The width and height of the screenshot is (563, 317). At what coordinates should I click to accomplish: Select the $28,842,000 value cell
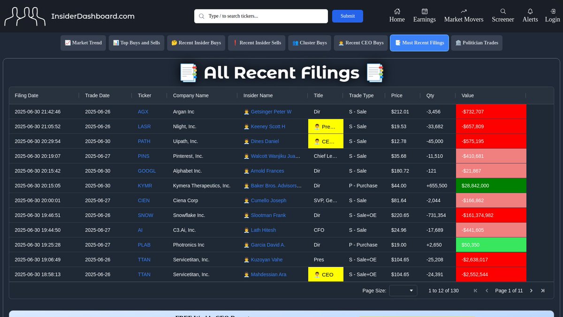(491, 186)
